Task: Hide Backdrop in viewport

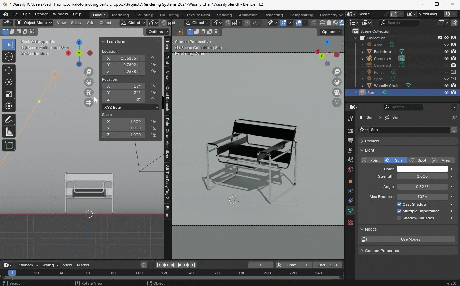Action: tap(446, 52)
